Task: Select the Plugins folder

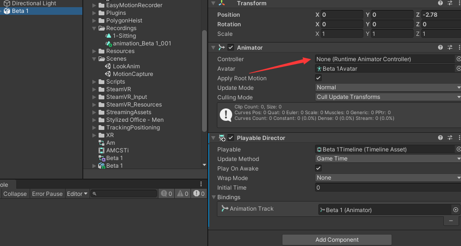Action: pyautogui.click(x=112, y=13)
